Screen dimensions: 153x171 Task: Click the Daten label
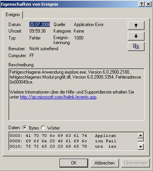[14, 128]
